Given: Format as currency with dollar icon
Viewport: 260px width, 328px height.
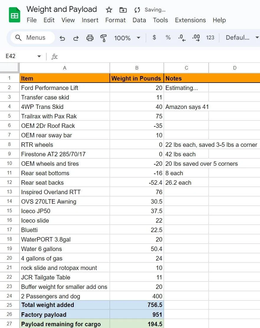Looking at the screenshot, I should 154,37.
